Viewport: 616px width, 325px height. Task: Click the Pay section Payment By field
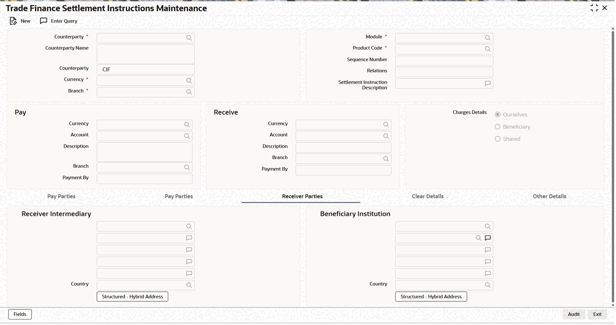pos(145,179)
